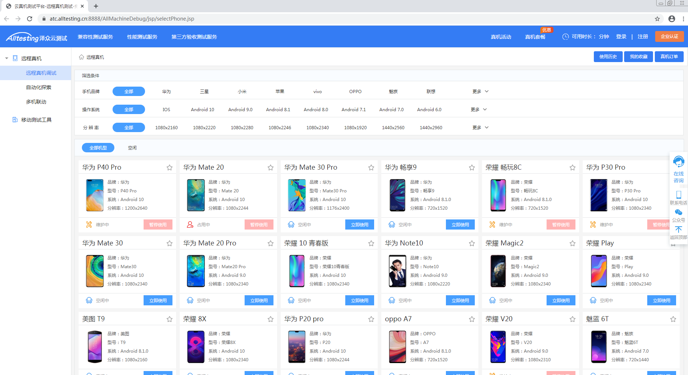Select 全部 in the 操作系统 filter
The image size is (688, 375).
(x=129, y=109)
